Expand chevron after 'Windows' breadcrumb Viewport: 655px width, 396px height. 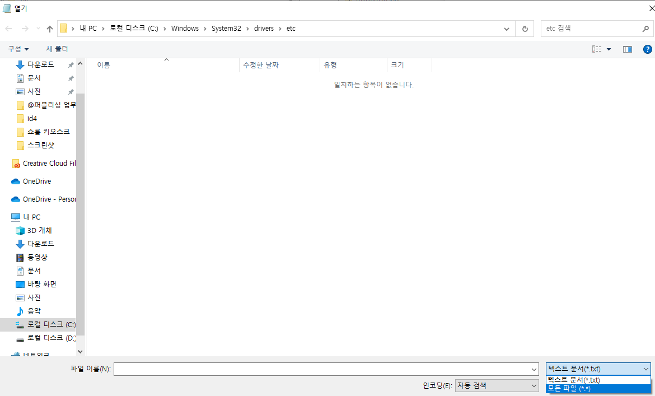[205, 29]
